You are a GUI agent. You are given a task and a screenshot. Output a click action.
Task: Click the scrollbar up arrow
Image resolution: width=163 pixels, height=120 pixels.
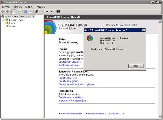point(160,22)
